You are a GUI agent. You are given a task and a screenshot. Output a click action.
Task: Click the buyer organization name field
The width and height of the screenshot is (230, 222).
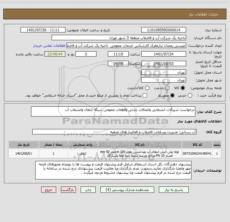(119, 38)
